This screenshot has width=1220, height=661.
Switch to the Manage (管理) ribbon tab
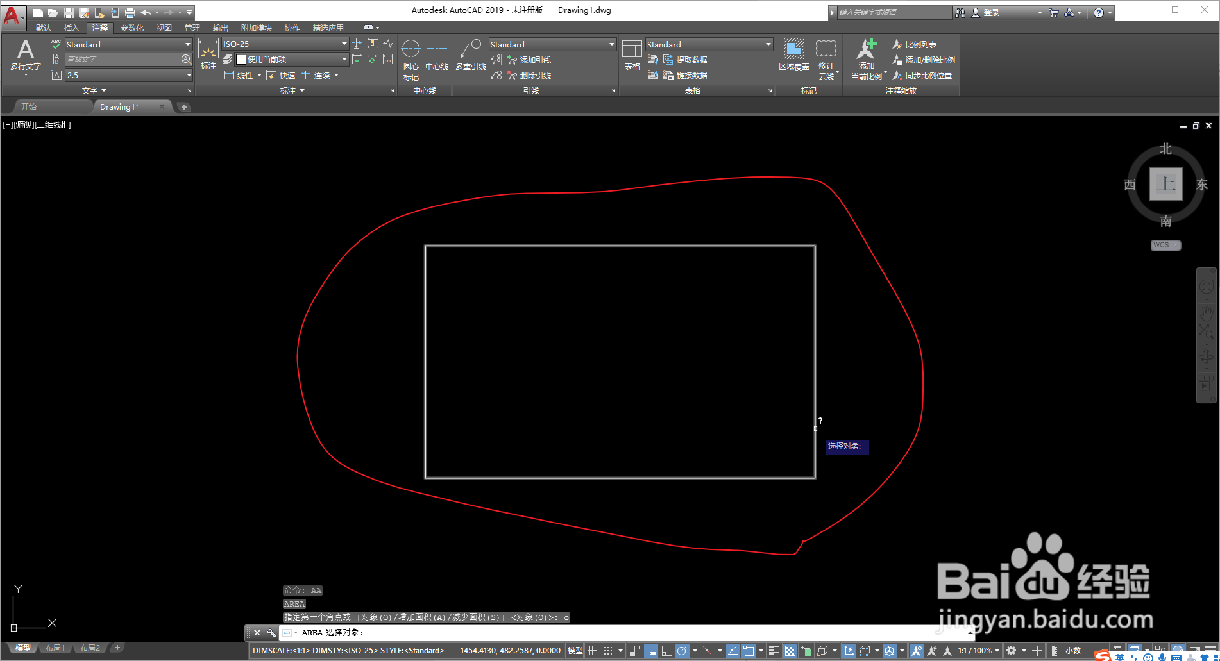[192, 28]
